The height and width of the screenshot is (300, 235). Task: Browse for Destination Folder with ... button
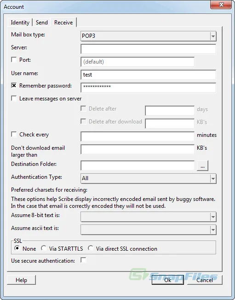tap(202, 166)
